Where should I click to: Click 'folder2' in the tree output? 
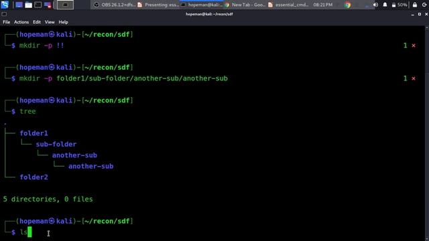34,177
